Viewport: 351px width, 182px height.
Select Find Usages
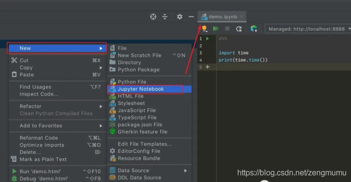58,87
